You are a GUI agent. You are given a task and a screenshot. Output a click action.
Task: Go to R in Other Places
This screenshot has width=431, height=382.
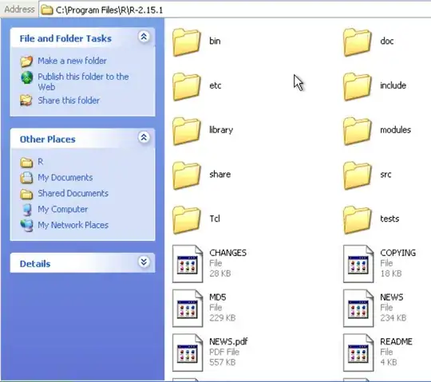[x=41, y=161]
